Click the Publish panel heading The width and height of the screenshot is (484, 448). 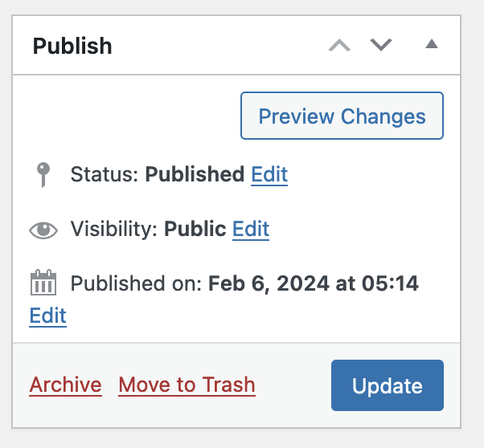pos(72,46)
